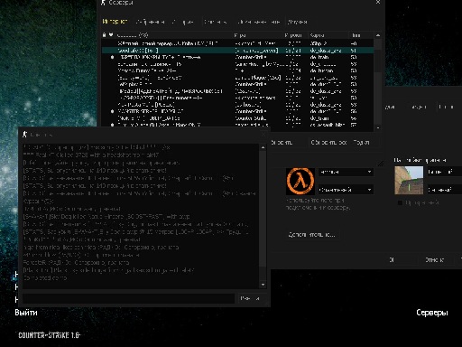Focus the console command input field
Viewport: 462px width, 347px height.
click(x=128, y=298)
